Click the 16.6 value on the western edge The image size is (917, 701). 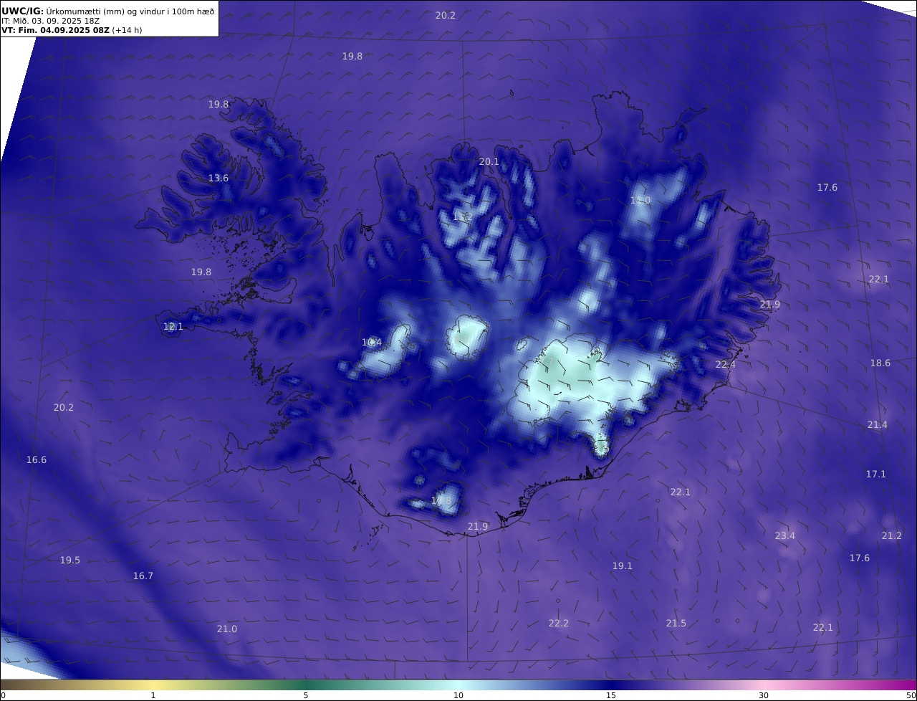pyautogui.click(x=37, y=460)
